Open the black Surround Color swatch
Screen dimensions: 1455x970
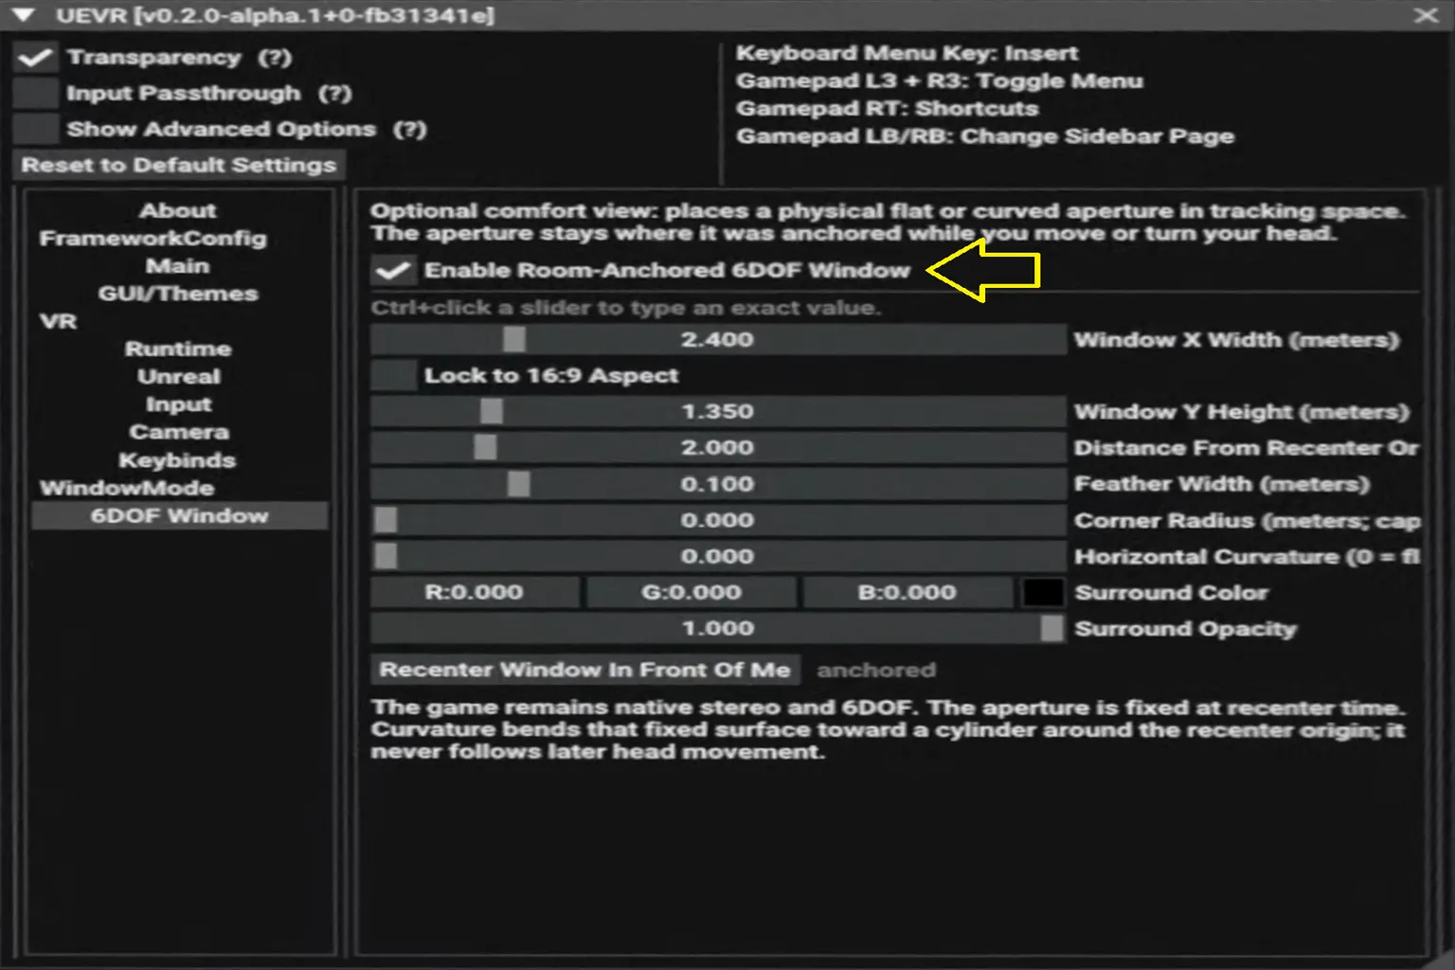tap(1043, 592)
